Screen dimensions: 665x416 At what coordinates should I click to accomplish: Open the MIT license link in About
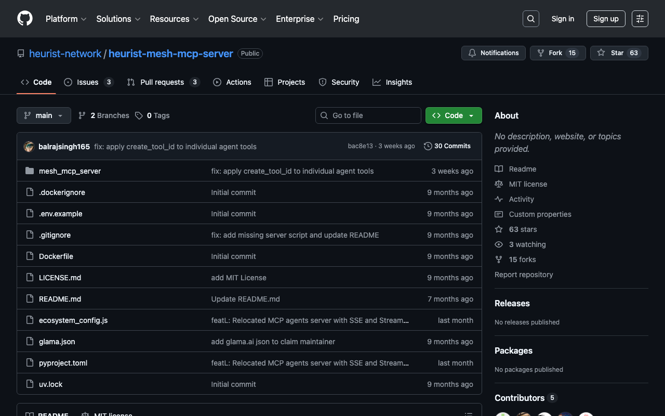527,184
